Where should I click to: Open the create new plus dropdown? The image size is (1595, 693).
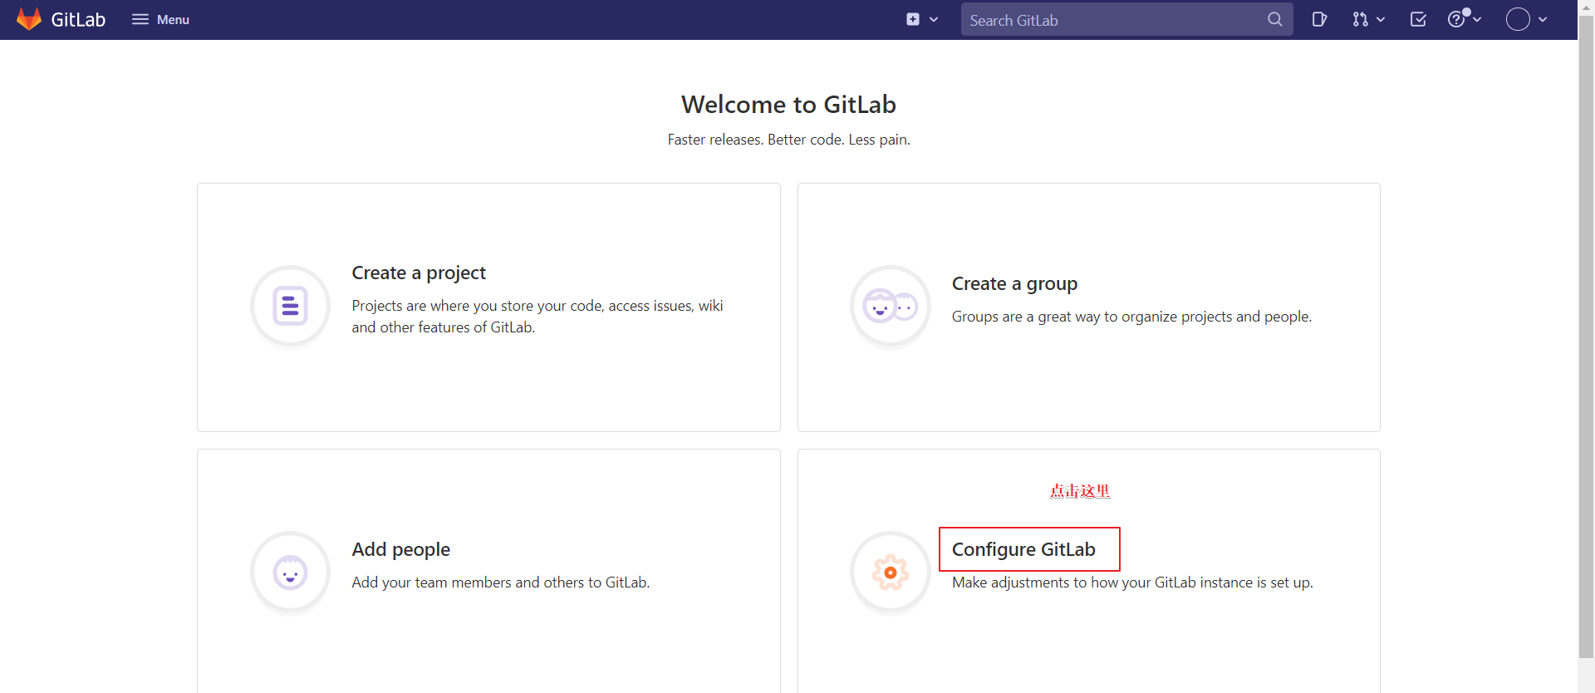(x=921, y=19)
